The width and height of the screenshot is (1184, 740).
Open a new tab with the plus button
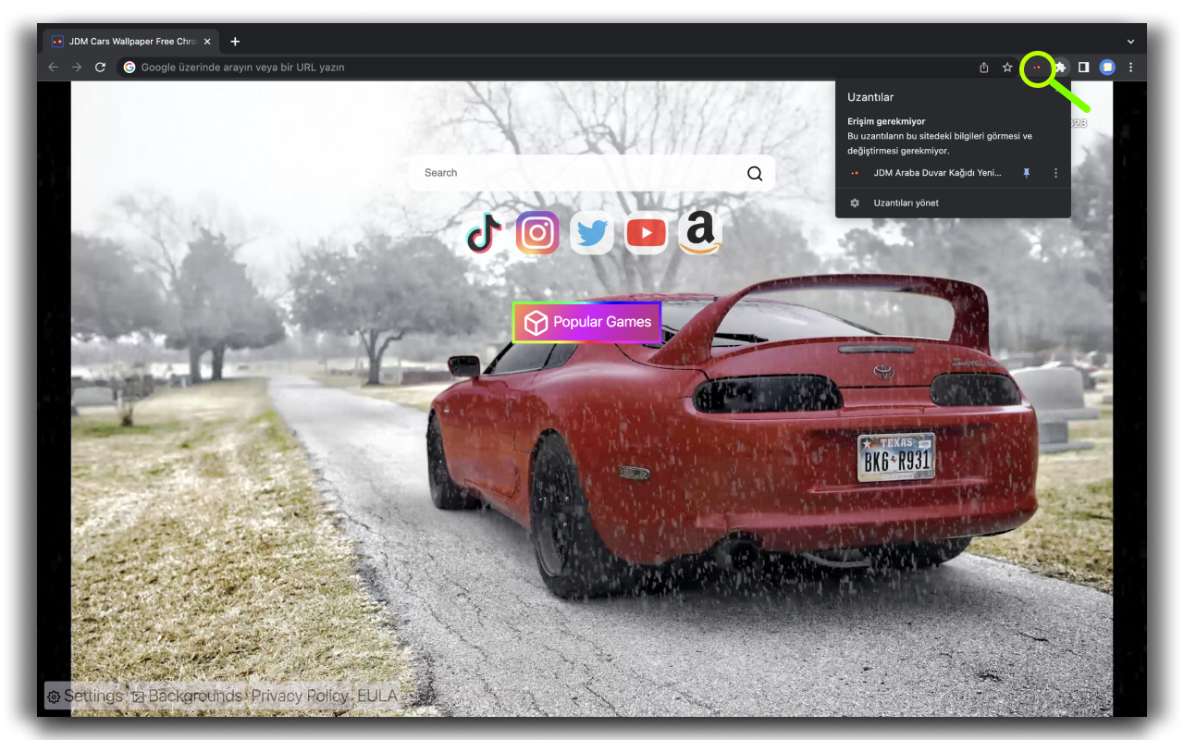pos(235,42)
